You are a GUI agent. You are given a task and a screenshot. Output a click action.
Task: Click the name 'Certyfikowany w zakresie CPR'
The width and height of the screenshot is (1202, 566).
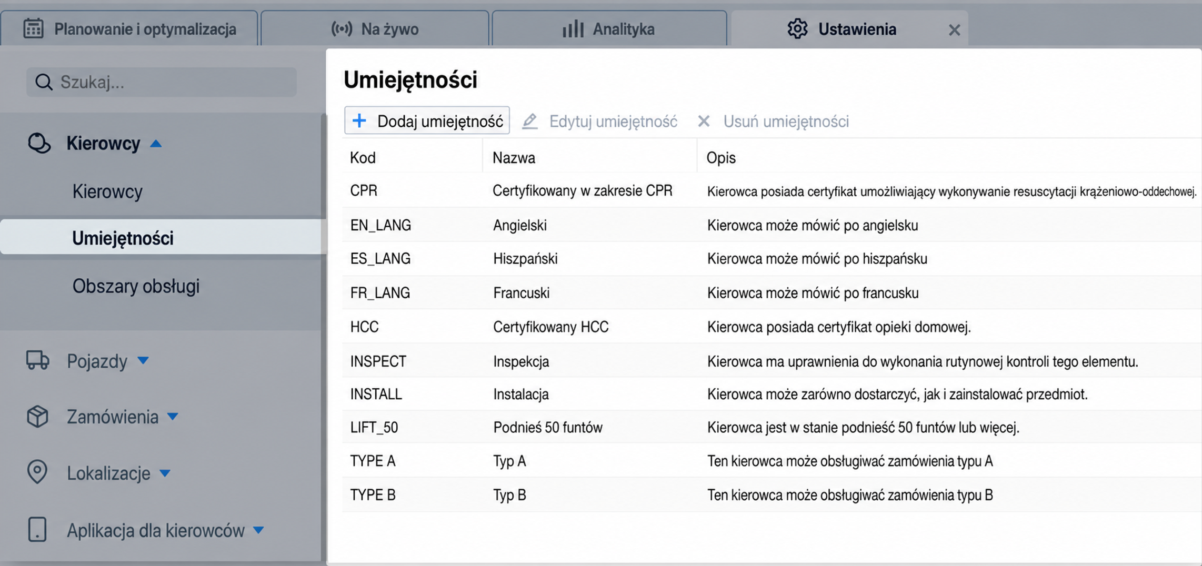tap(582, 190)
